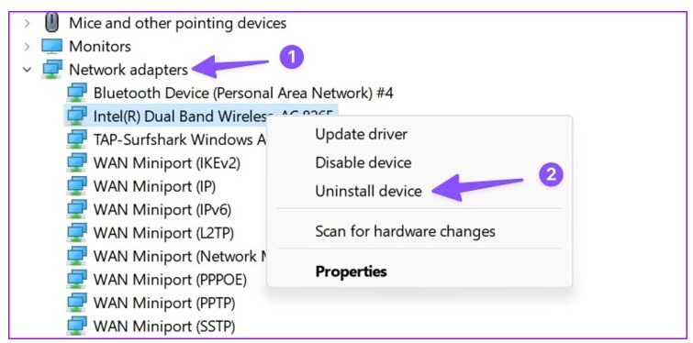
Task: Click the Monitors category icon
Action: click(x=51, y=47)
